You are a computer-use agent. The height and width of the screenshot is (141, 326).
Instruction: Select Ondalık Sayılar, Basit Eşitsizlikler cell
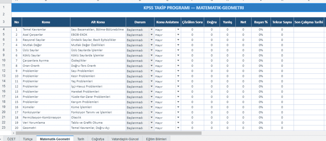98,40
